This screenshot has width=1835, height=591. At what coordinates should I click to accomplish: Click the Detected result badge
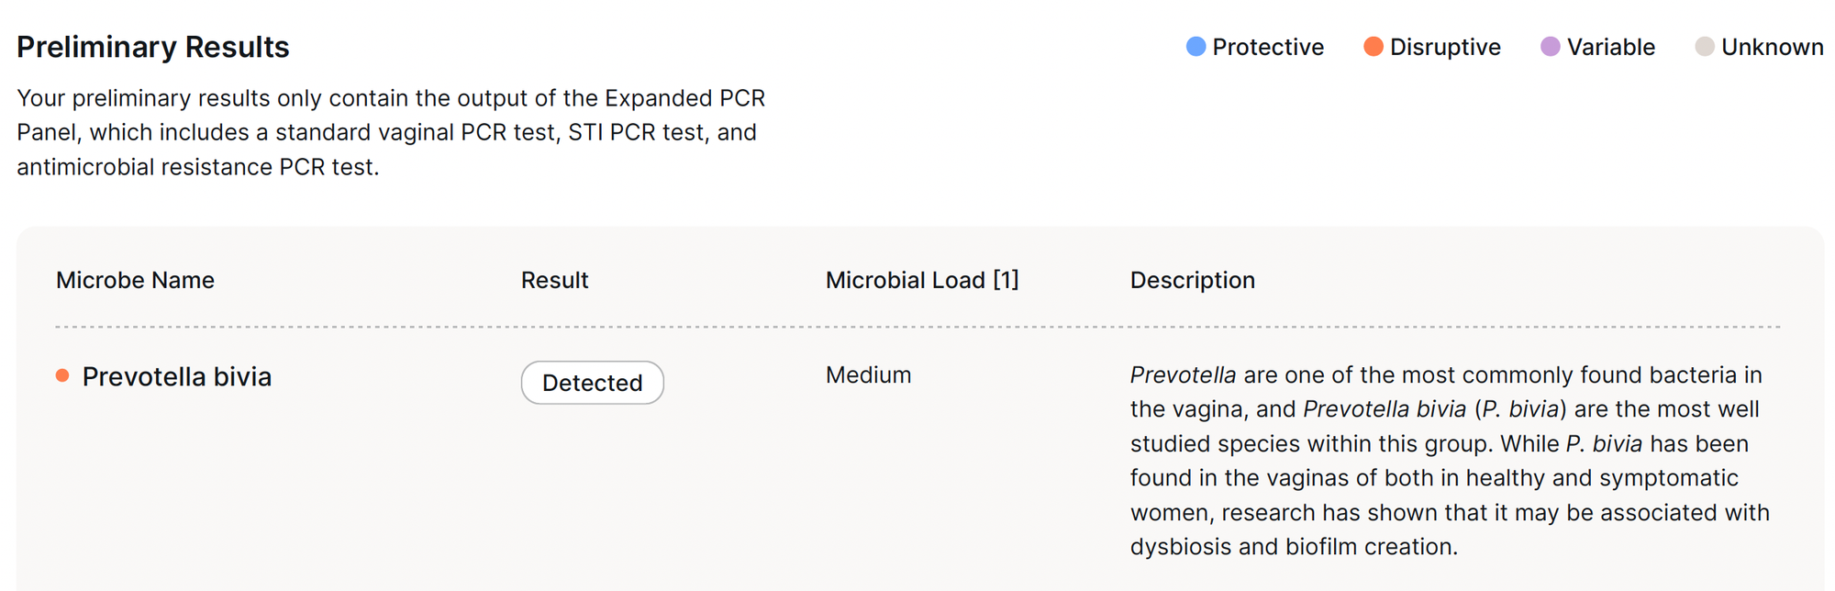point(592,383)
